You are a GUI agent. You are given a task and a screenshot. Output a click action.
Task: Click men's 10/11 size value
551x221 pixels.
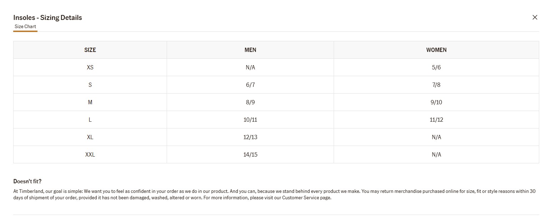pos(250,120)
